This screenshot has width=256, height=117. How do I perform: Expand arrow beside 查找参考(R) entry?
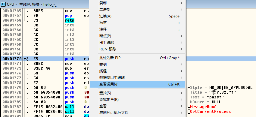coord(182,100)
